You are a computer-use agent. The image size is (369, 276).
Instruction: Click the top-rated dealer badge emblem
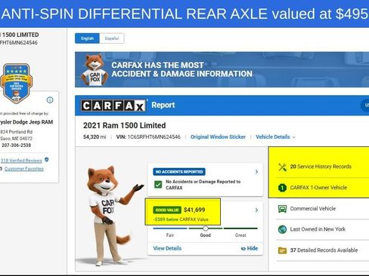tap(16, 83)
